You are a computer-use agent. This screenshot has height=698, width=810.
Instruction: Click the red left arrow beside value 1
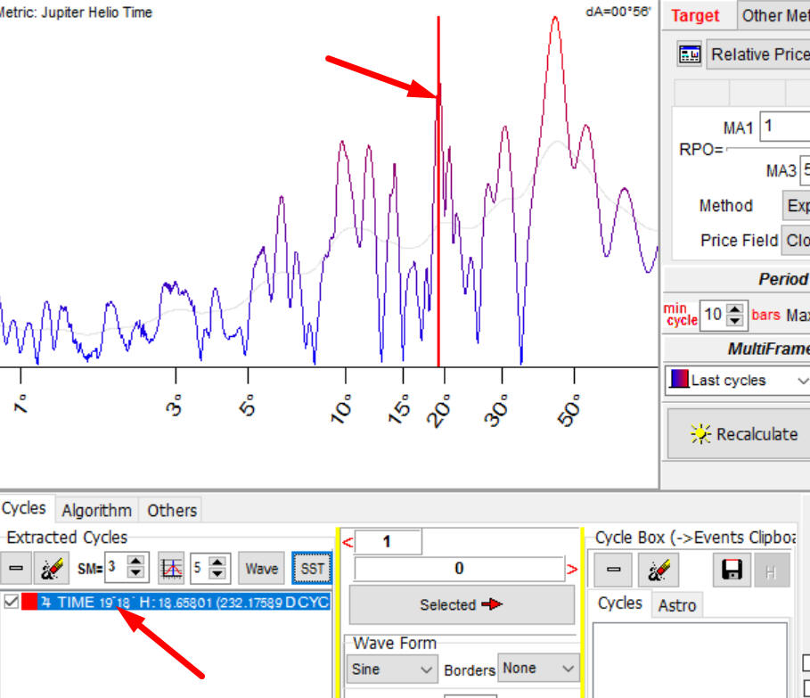click(x=348, y=542)
